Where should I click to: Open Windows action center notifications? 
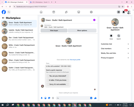pos(131,105)
